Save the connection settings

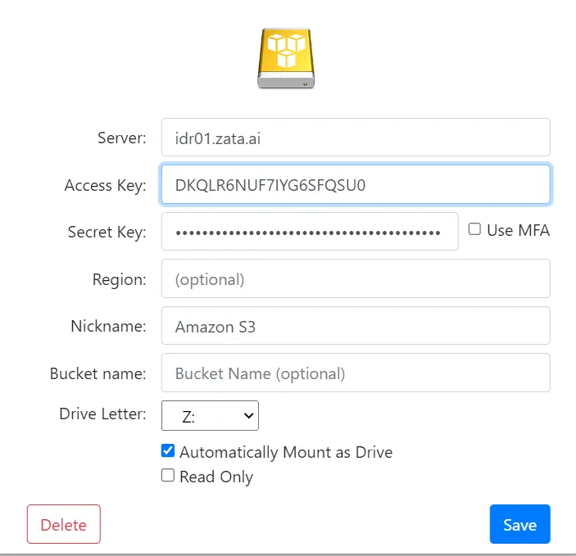click(x=519, y=524)
